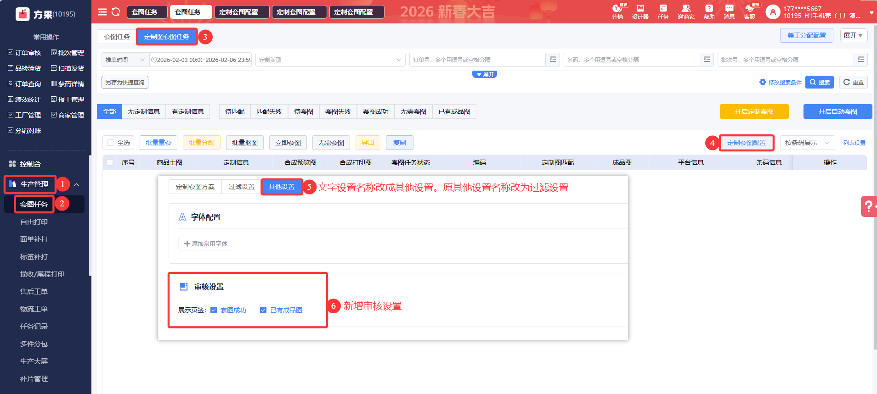Click the 开启定制套图 button
This screenshot has height=394, width=877.
[x=754, y=111]
